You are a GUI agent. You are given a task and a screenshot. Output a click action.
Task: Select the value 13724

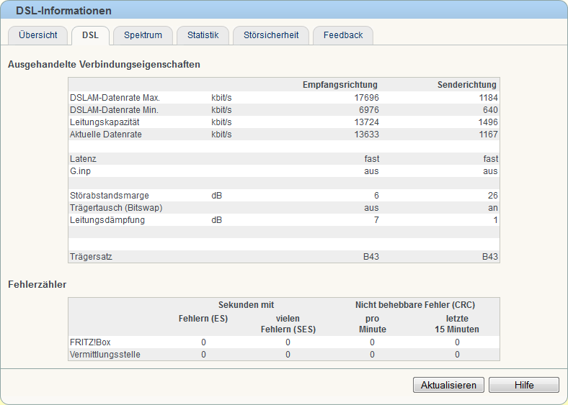coord(367,122)
